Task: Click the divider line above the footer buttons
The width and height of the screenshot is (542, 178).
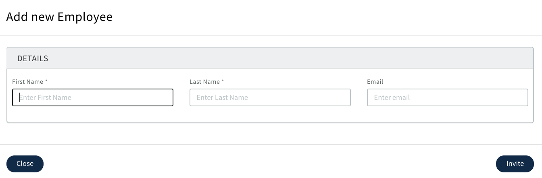Action: point(271,144)
